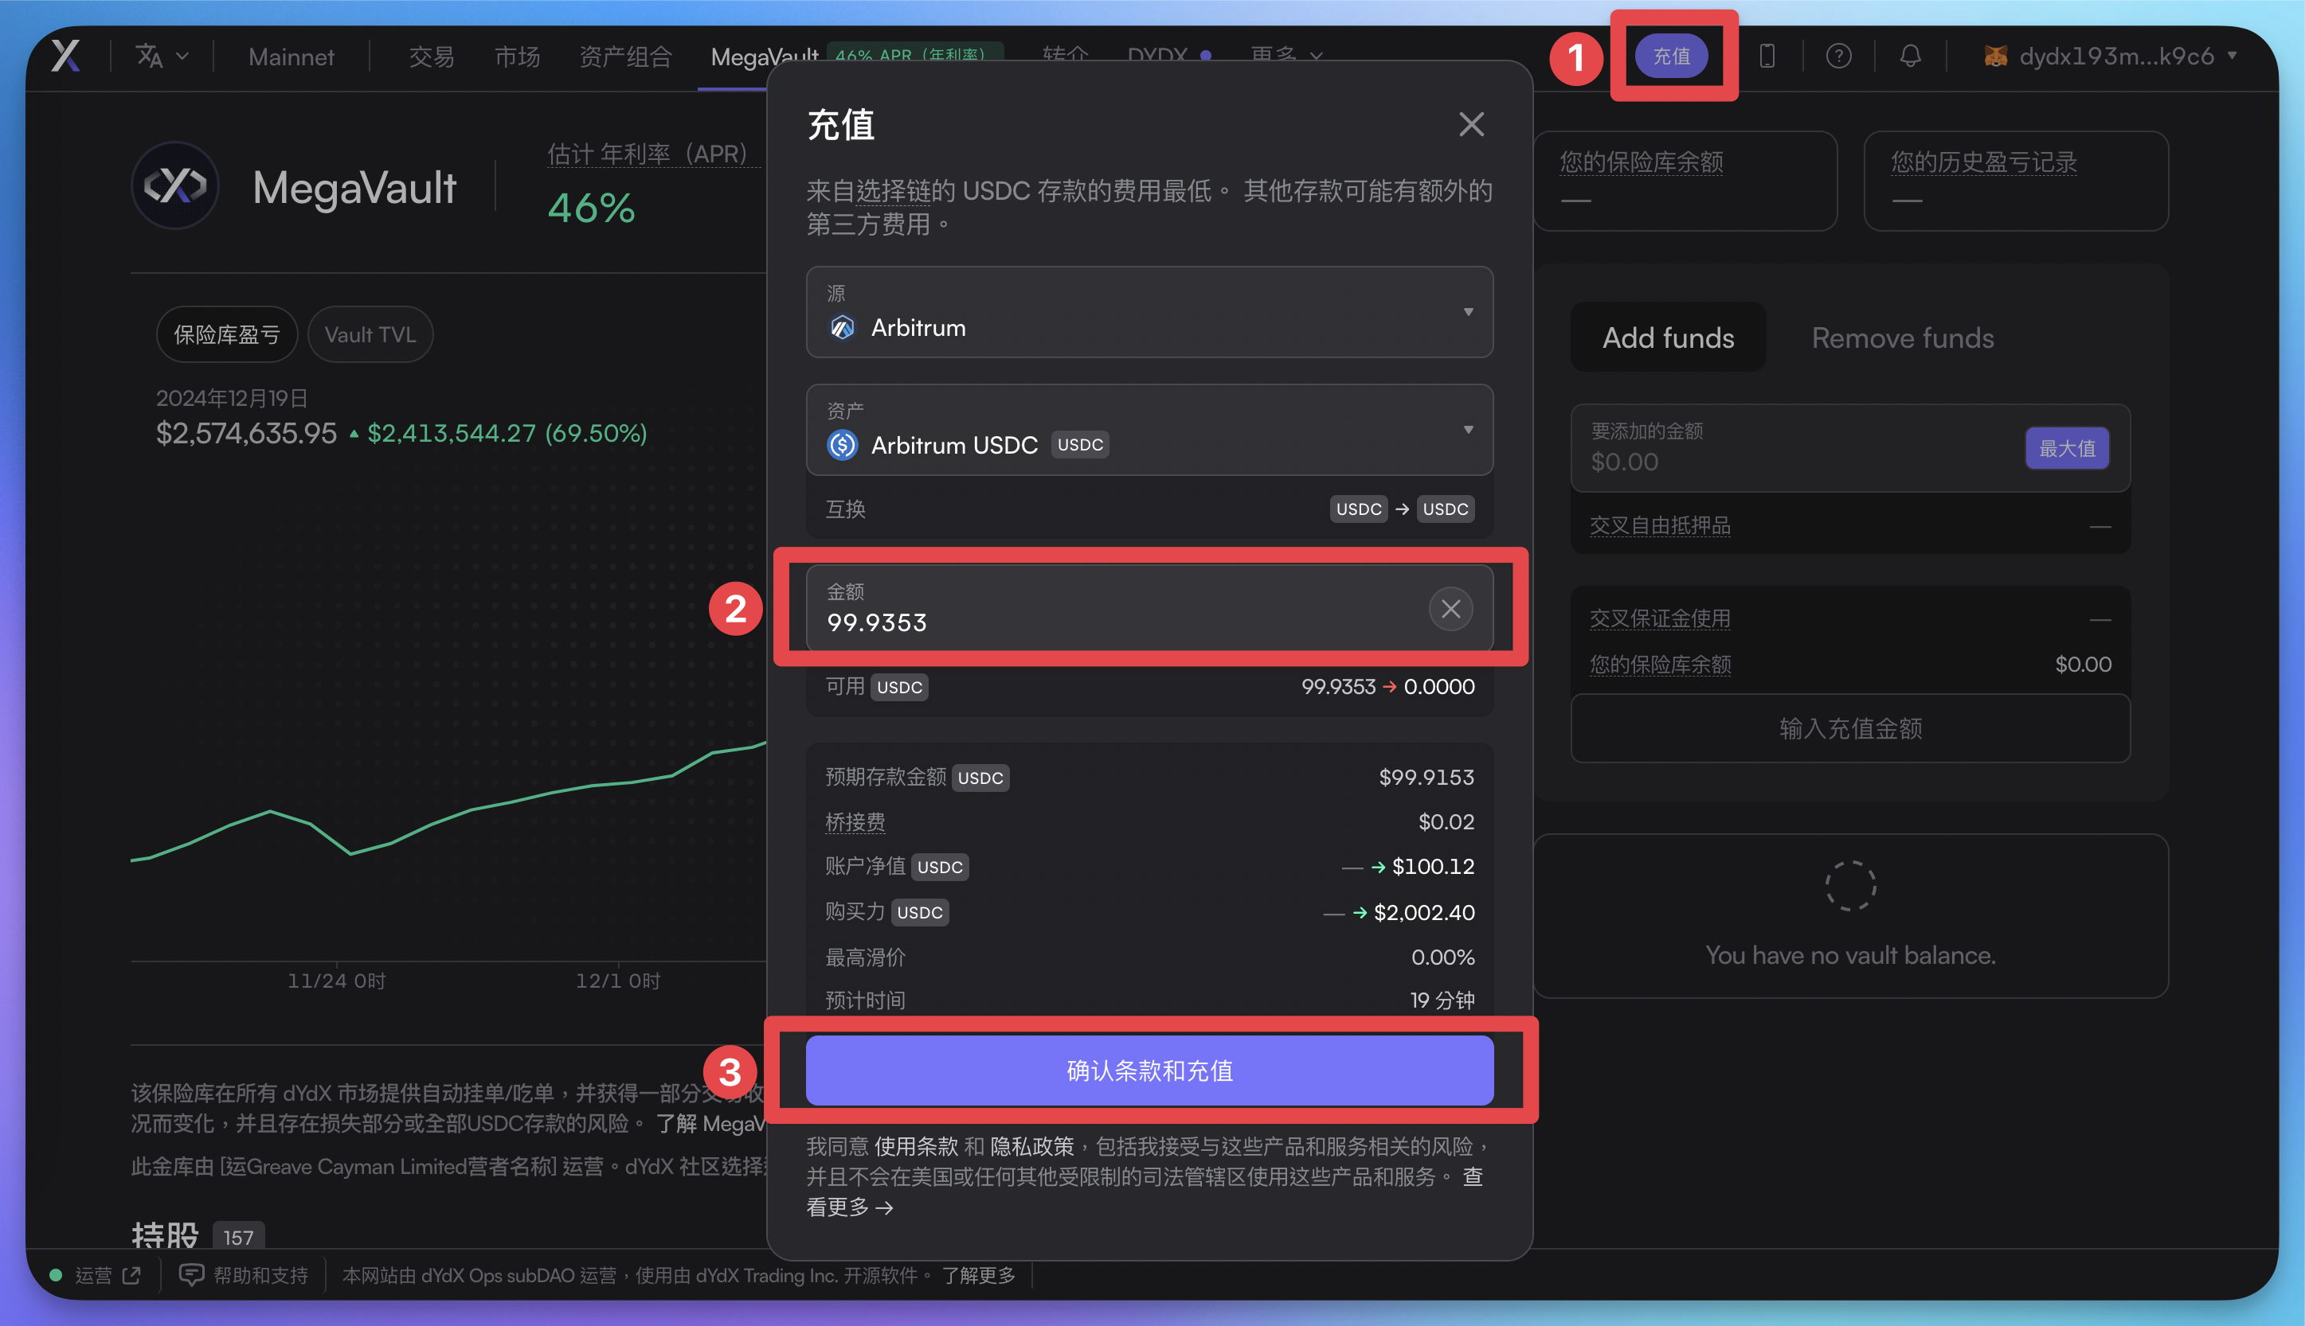Click the 预期存款金额 value $99.9153

pyautogui.click(x=1426, y=777)
